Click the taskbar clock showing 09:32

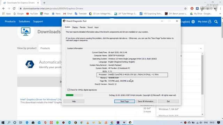pyautogui.click(x=212, y=123)
